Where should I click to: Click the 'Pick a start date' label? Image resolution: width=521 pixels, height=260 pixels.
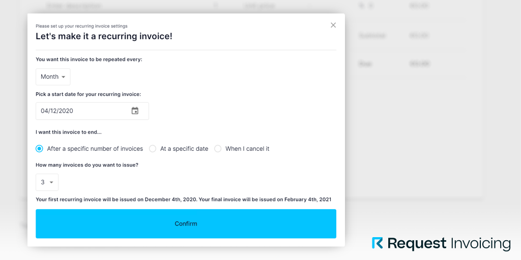pyautogui.click(x=88, y=94)
